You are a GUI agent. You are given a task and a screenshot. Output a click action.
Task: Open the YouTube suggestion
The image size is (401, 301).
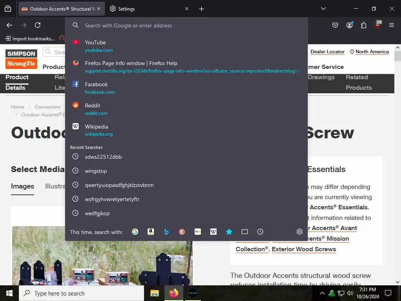186,46
